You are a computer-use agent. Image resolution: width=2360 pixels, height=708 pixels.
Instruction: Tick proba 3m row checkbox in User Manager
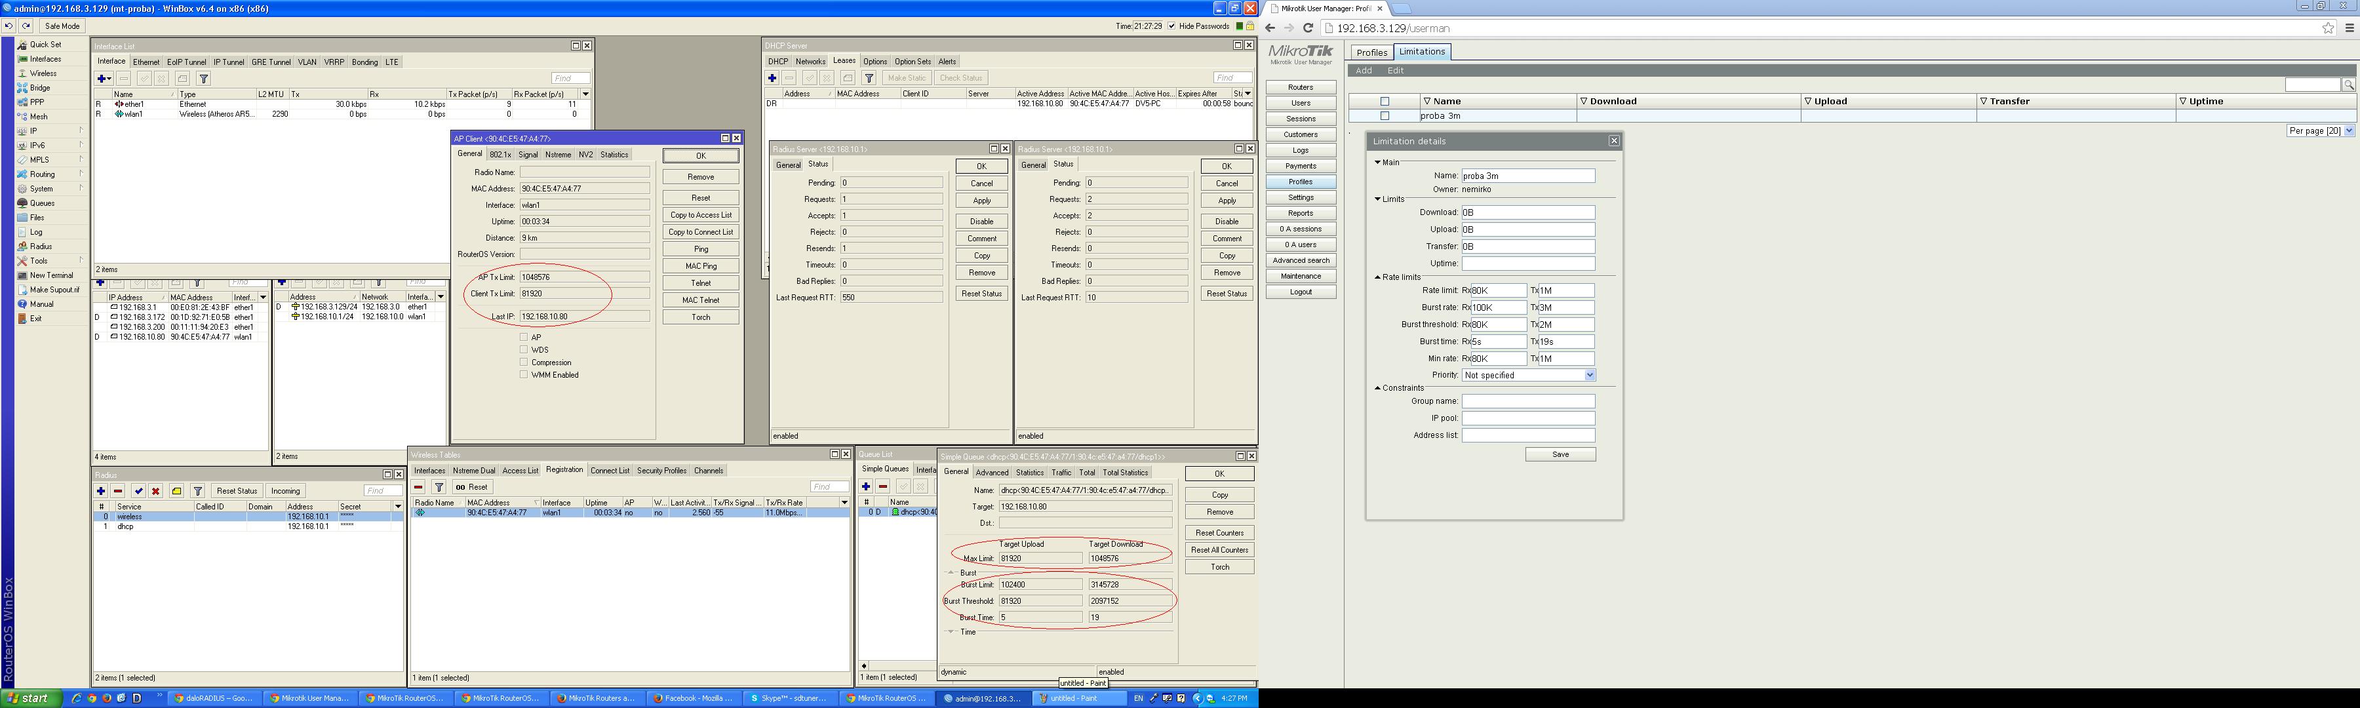1385,116
